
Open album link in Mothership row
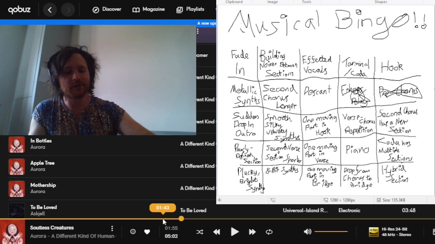(x=198, y=188)
